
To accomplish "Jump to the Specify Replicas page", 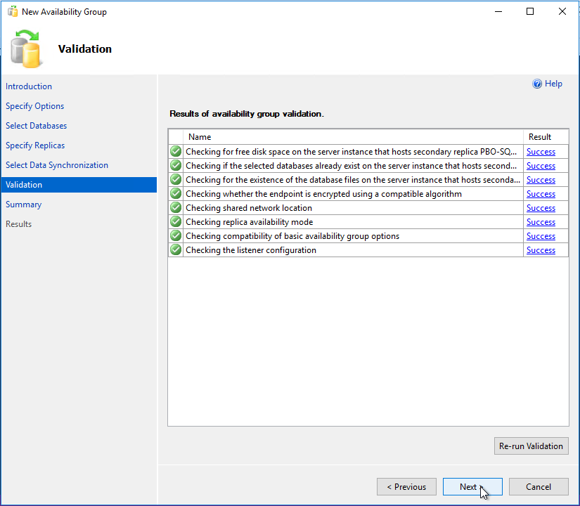I will 35,145.
